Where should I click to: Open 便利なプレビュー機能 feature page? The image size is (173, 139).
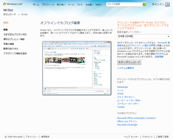(14, 39)
